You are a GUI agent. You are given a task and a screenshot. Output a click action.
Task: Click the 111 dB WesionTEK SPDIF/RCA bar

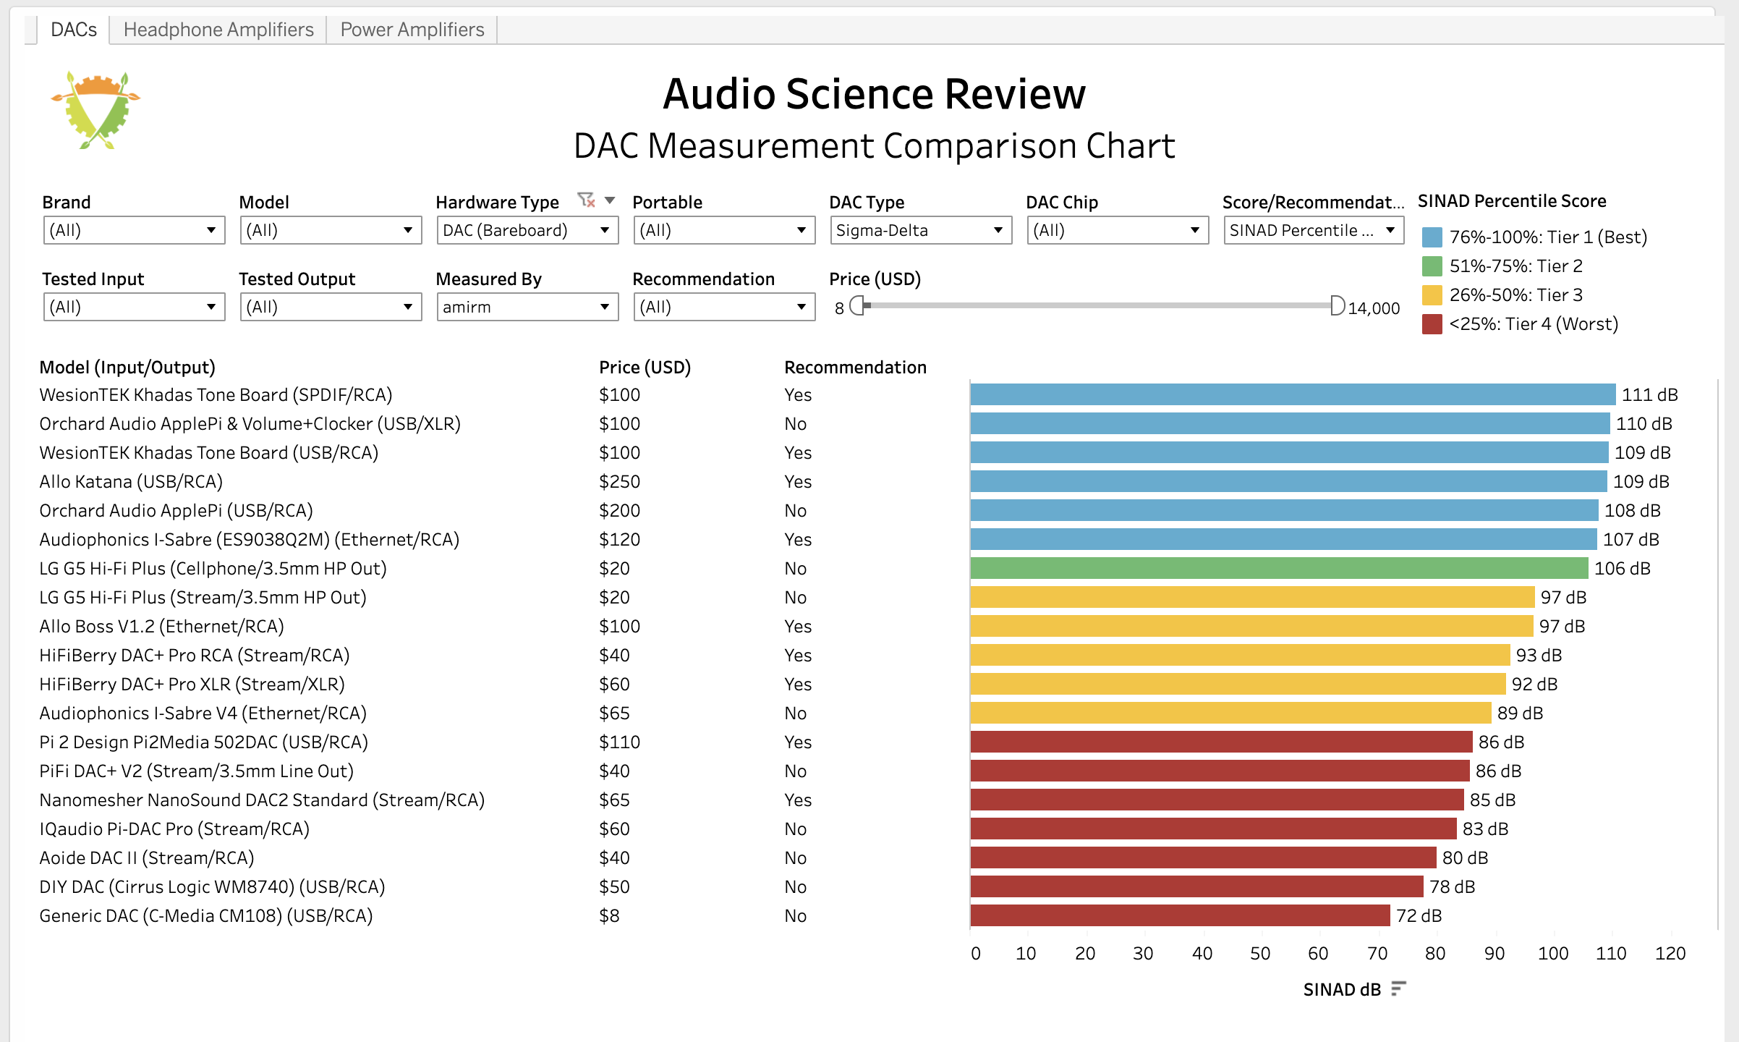(1293, 394)
